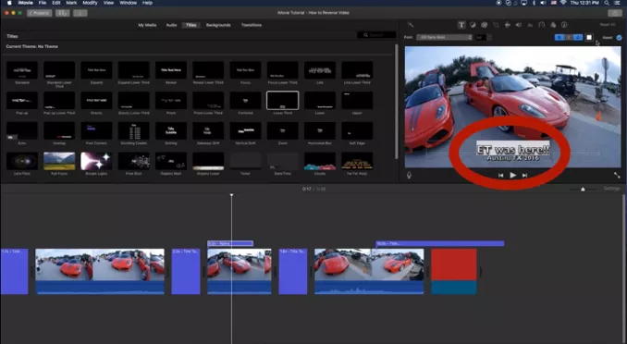Go back to Projects
The width and height of the screenshot is (627, 344).
(x=39, y=13)
